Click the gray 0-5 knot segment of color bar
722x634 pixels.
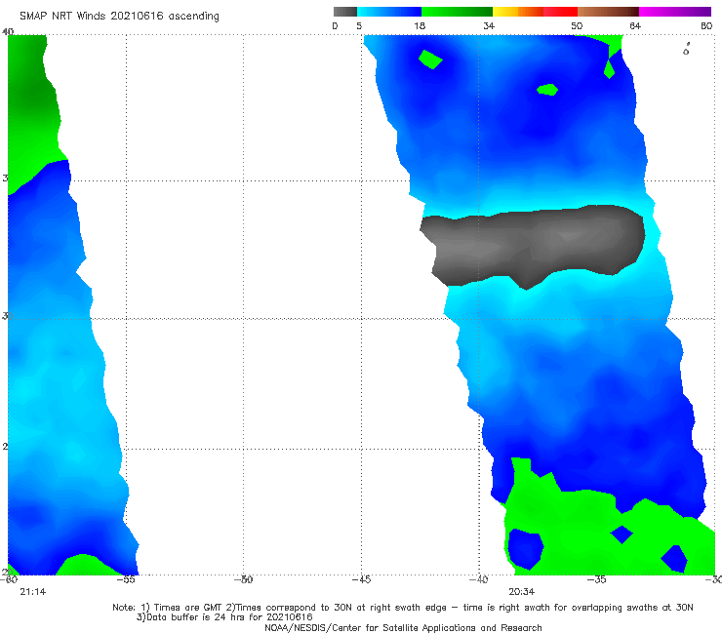(x=345, y=12)
